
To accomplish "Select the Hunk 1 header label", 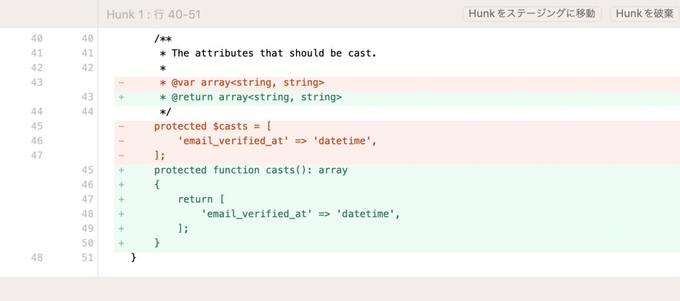I will (x=154, y=14).
